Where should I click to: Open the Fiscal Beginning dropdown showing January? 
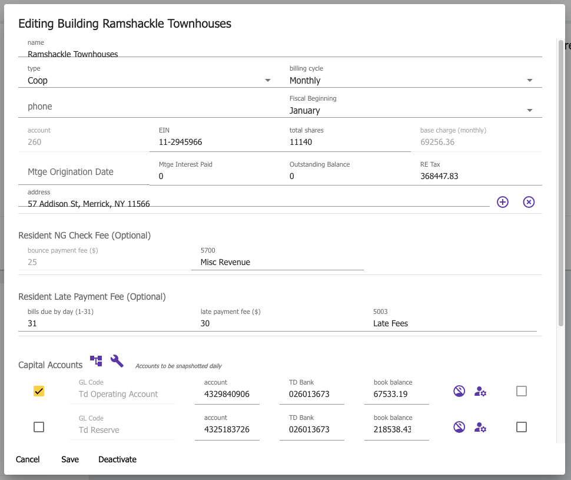(411, 105)
